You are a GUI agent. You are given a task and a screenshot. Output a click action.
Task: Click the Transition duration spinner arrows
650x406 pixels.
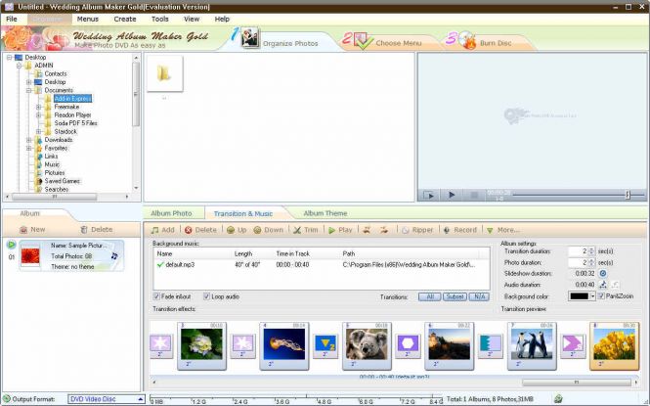click(x=591, y=250)
